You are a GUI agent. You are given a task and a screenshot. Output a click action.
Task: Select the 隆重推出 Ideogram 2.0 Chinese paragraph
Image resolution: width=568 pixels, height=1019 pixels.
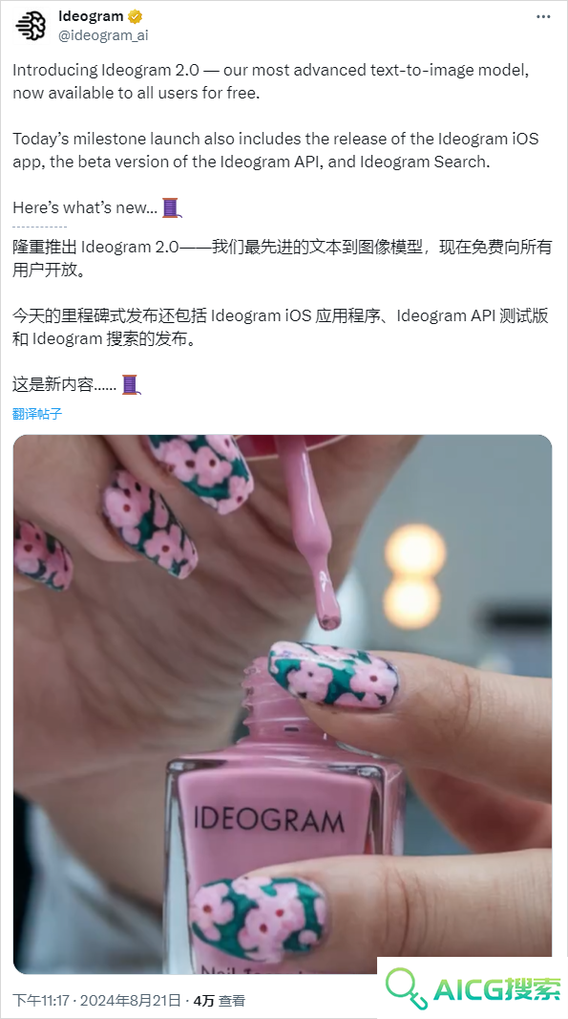click(283, 259)
